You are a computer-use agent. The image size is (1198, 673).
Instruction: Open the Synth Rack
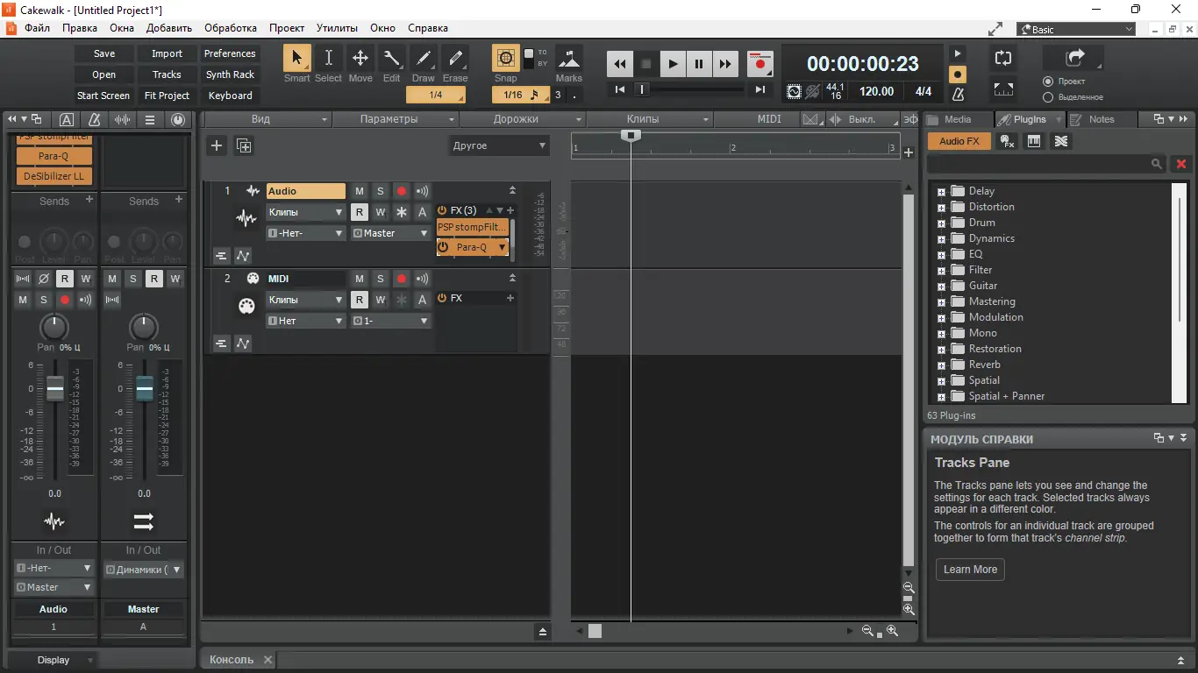(230, 74)
